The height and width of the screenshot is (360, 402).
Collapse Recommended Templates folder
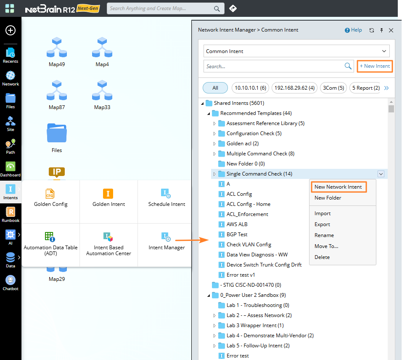tap(209, 114)
